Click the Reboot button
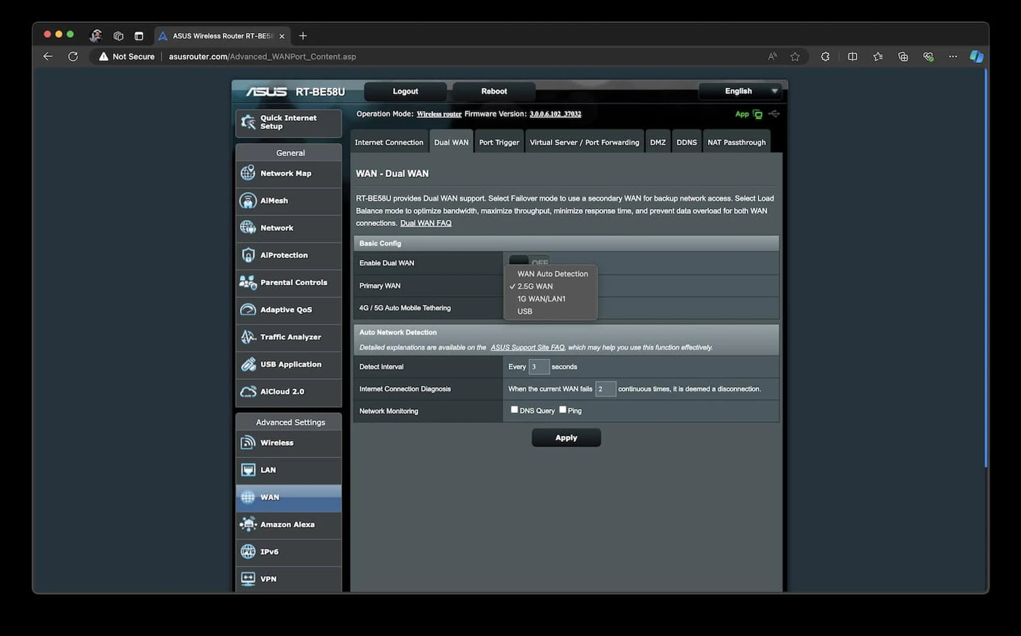This screenshot has height=636, width=1021. (494, 91)
